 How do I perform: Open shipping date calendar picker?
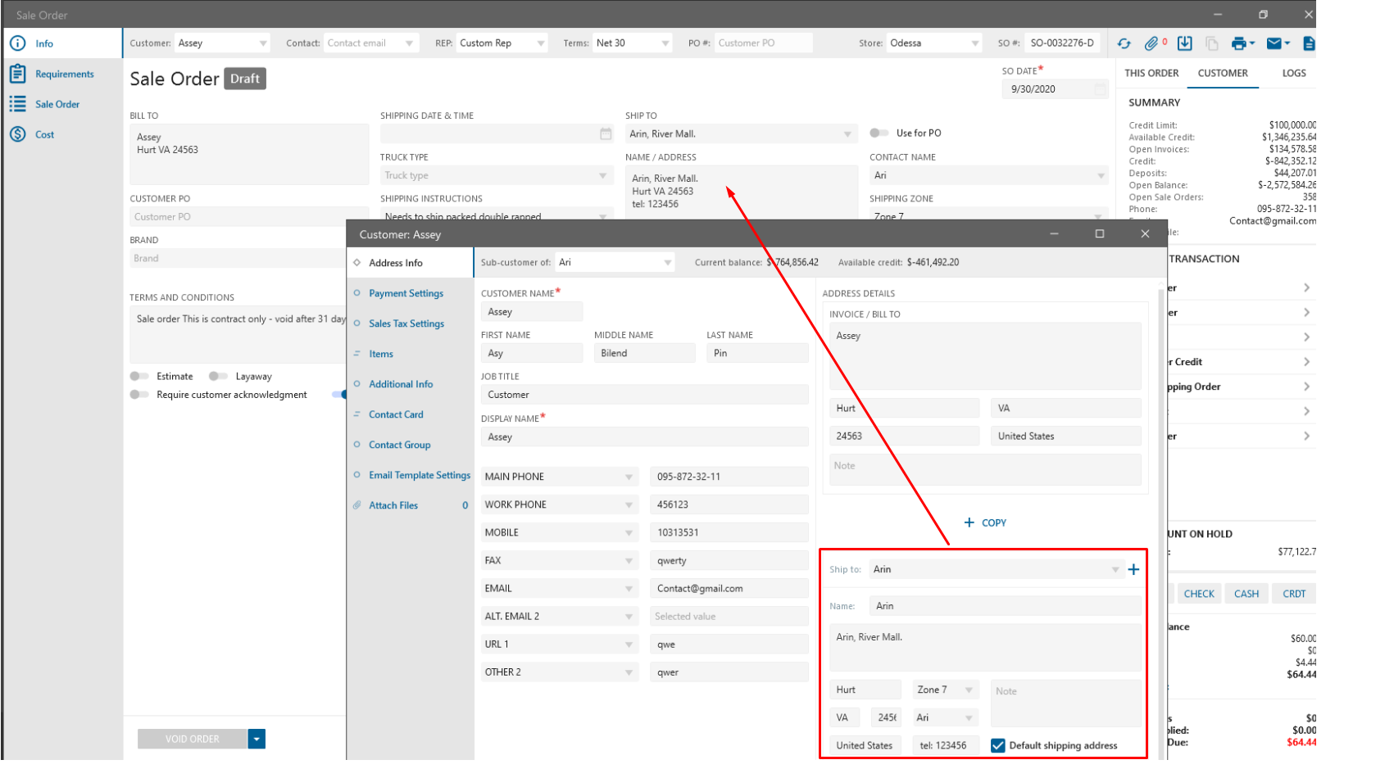click(606, 134)
